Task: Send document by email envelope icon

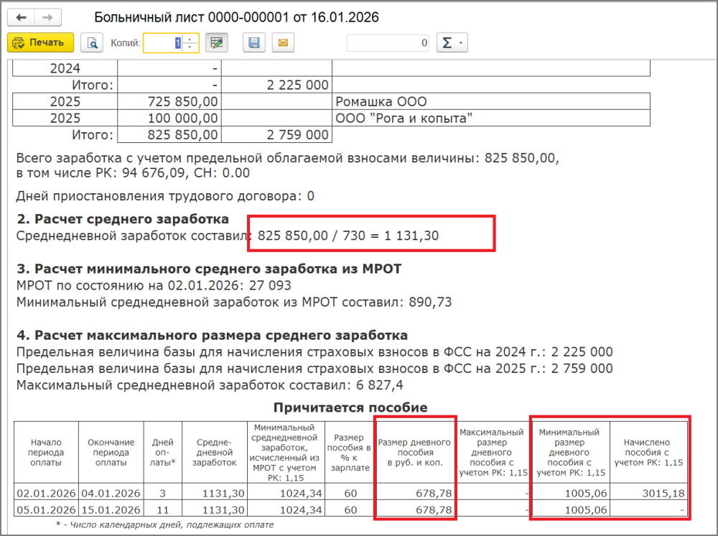Action: point(282,43)
